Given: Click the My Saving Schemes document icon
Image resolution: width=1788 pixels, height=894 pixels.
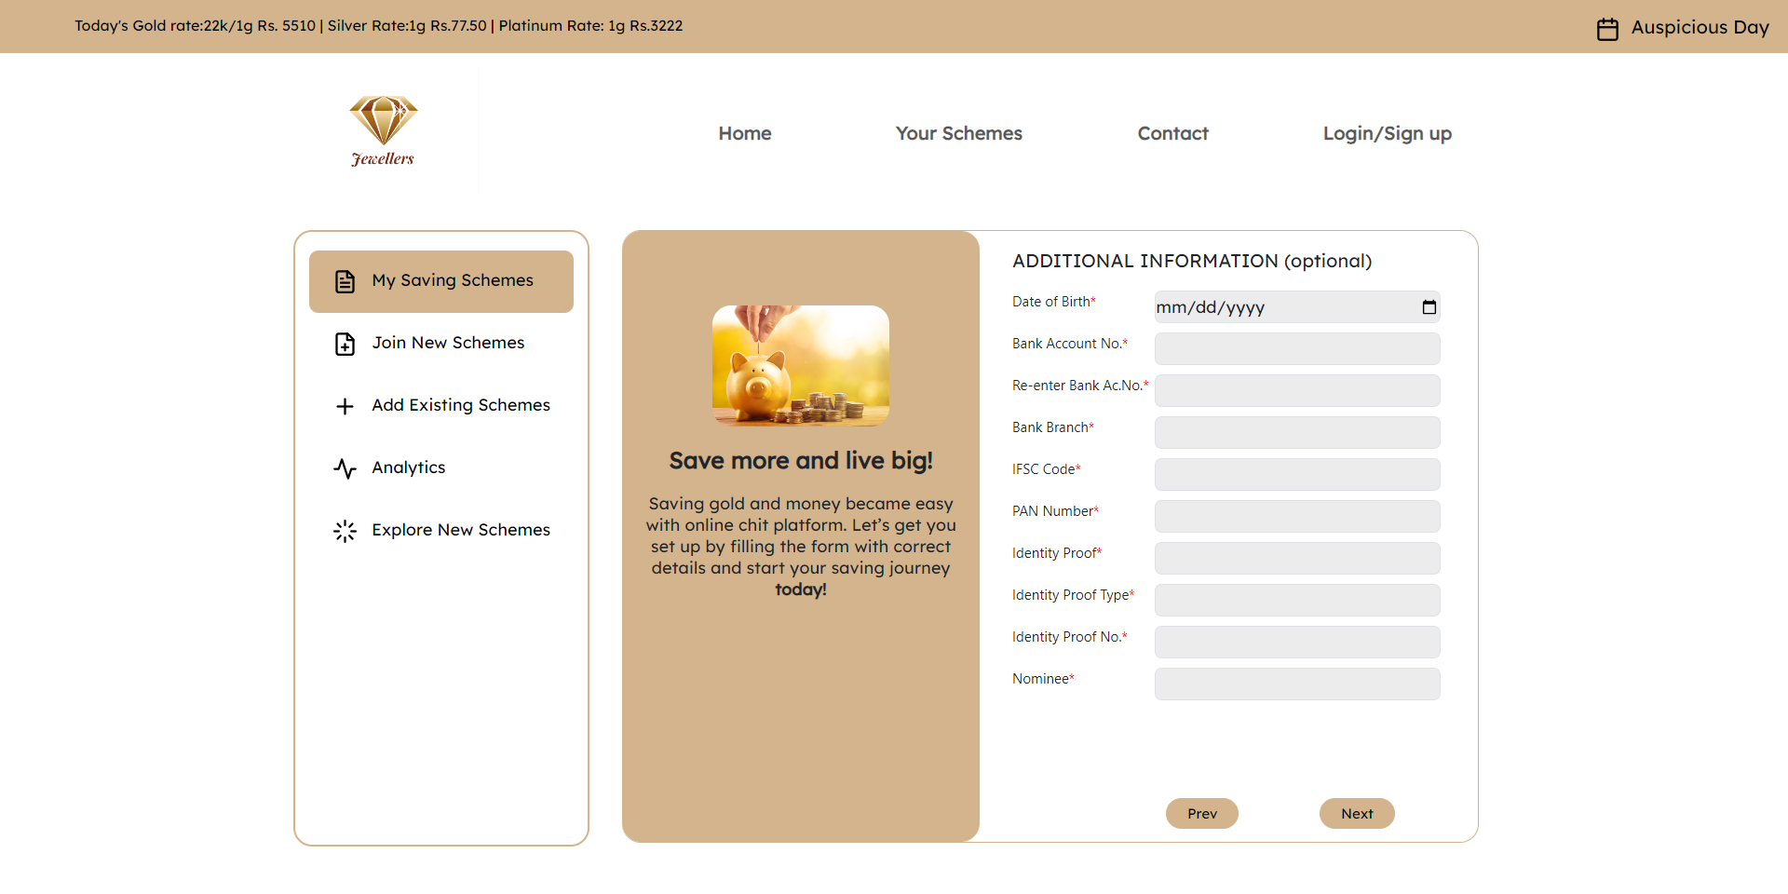Looking at the screenshot, I should click(345, 281).
